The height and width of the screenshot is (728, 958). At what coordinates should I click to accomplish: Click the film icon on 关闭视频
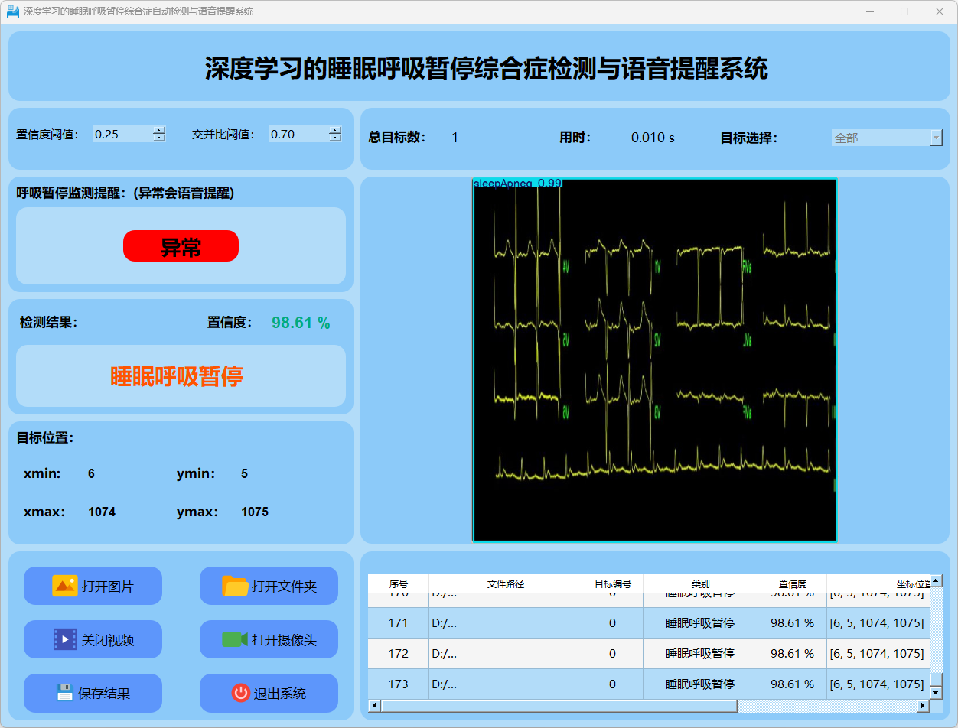64,639
